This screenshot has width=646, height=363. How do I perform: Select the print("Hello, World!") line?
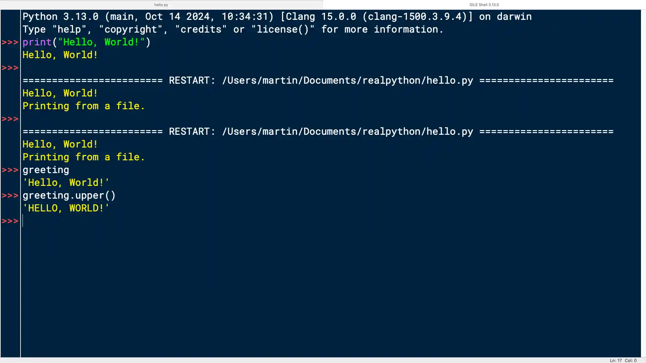point(86,42)
